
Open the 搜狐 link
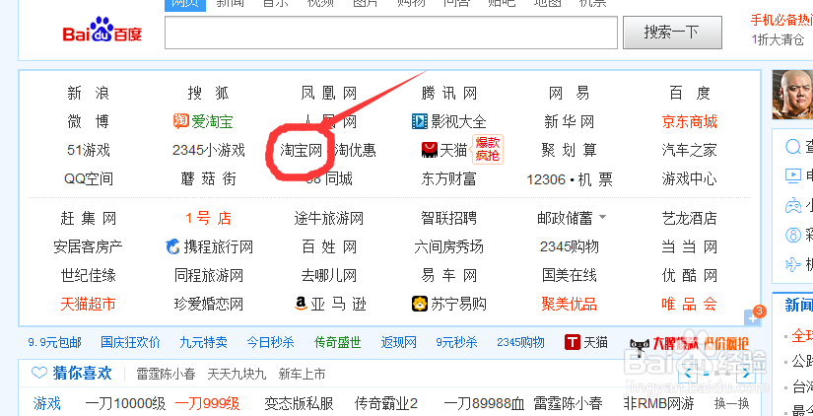tap(209, 94)
